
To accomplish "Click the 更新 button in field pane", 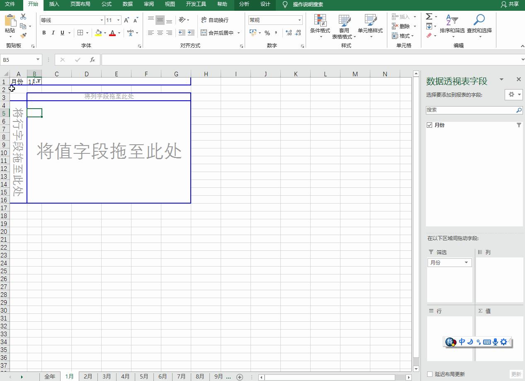I will tap(516, 374).
